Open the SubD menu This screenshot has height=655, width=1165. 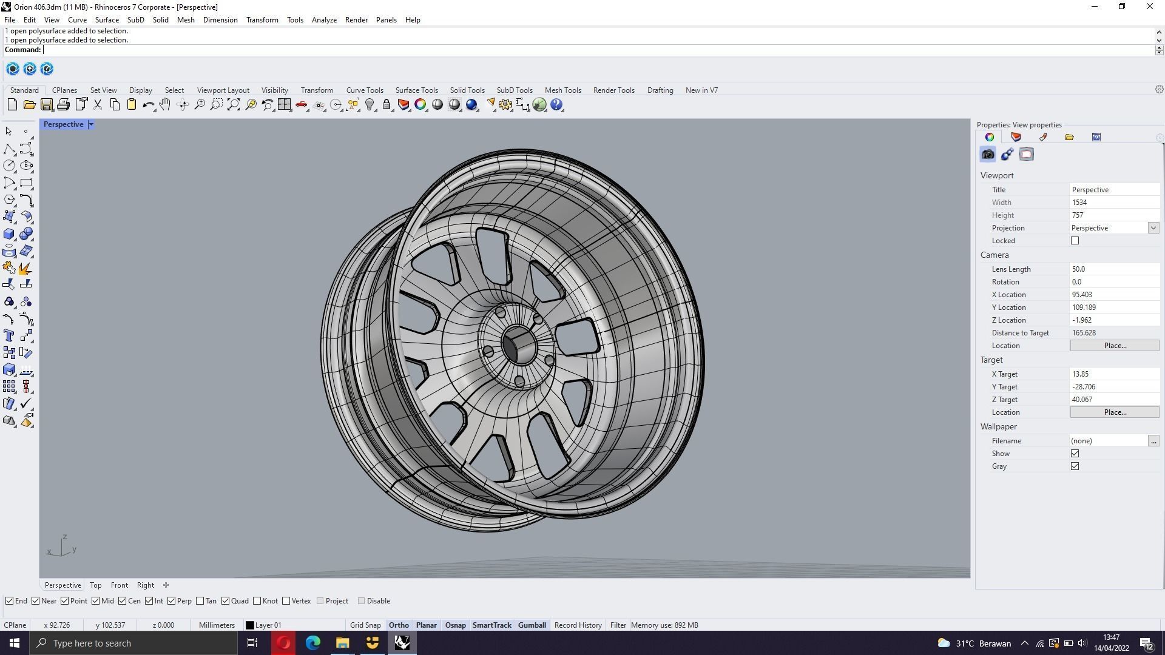tap(135, 20)
